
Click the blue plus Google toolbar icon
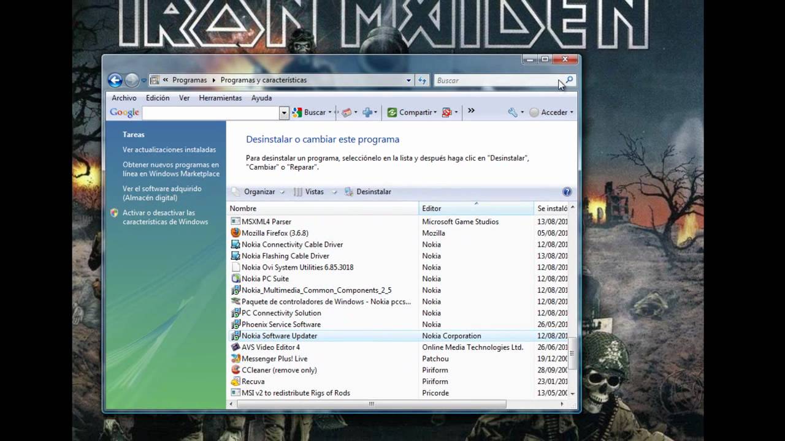(367, 113)
